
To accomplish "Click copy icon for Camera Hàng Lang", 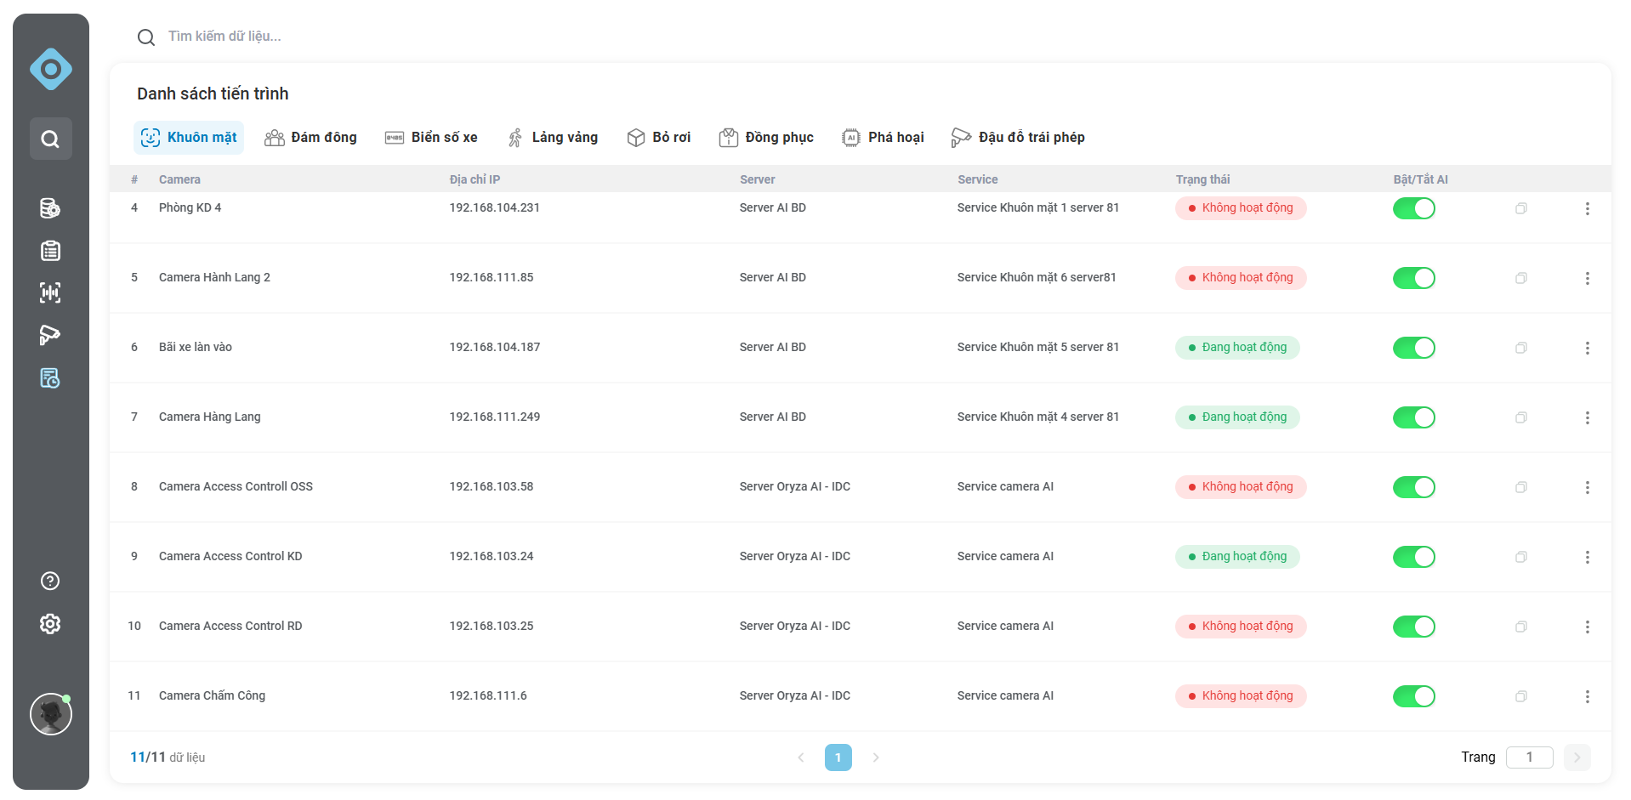I will pyautogui.click(x=1521, y=417).
